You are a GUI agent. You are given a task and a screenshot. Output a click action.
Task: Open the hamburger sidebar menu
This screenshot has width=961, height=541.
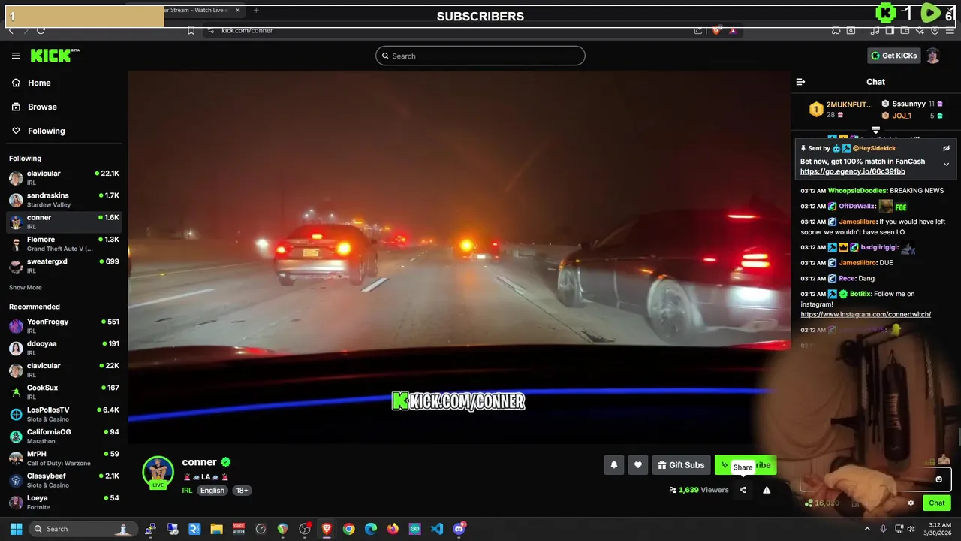click(x=16, y=56)
